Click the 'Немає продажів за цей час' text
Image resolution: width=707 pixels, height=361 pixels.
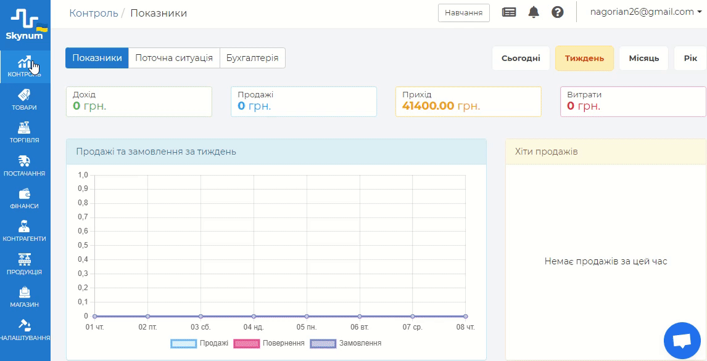click(x=606, y=262)
